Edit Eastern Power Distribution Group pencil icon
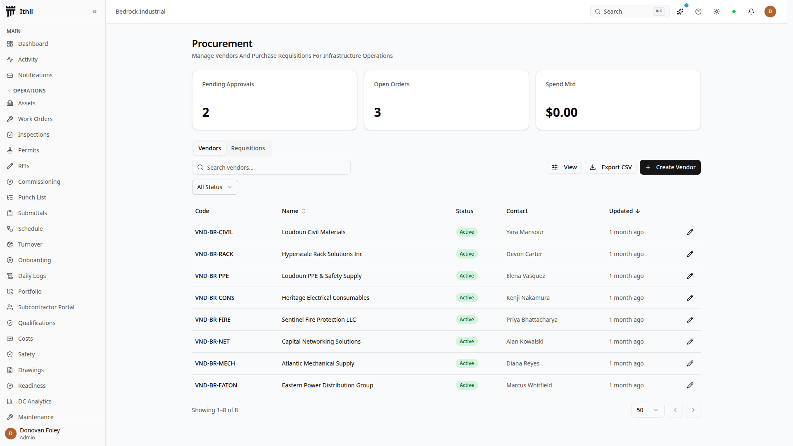Viewport: 793px width, 446px height. (690, 385)
